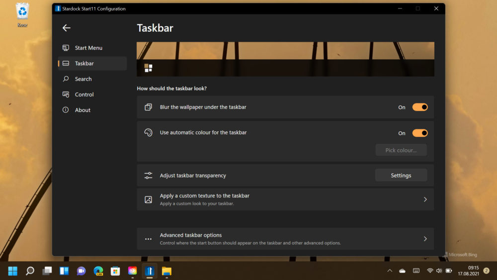This screenshot has height=280, width=497.
Task: Show hidden tray icons chevron
Action: click(390, 271)
